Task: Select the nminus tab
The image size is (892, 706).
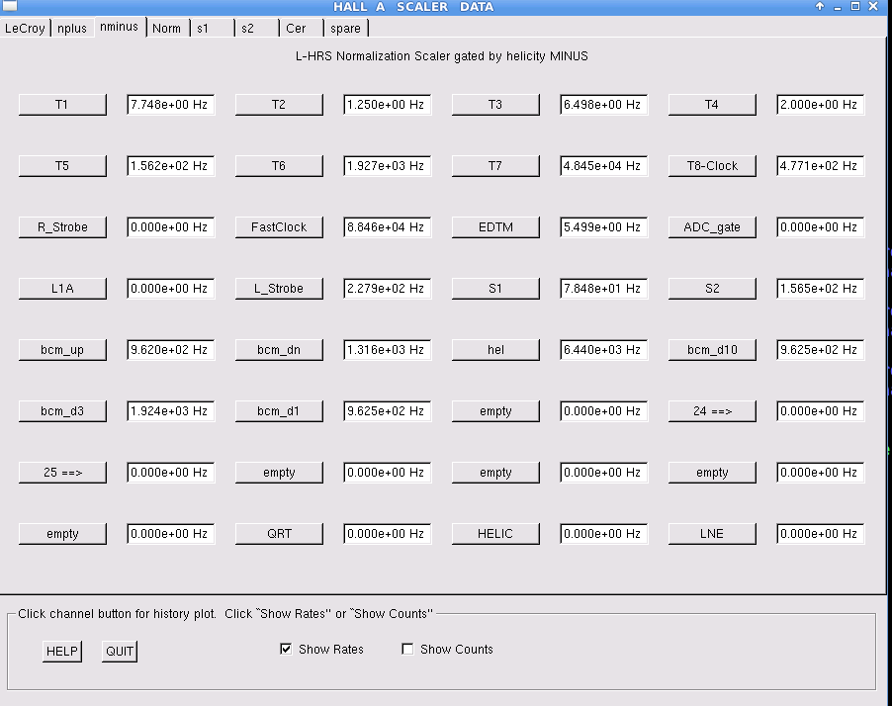Action: click(120, 27)
